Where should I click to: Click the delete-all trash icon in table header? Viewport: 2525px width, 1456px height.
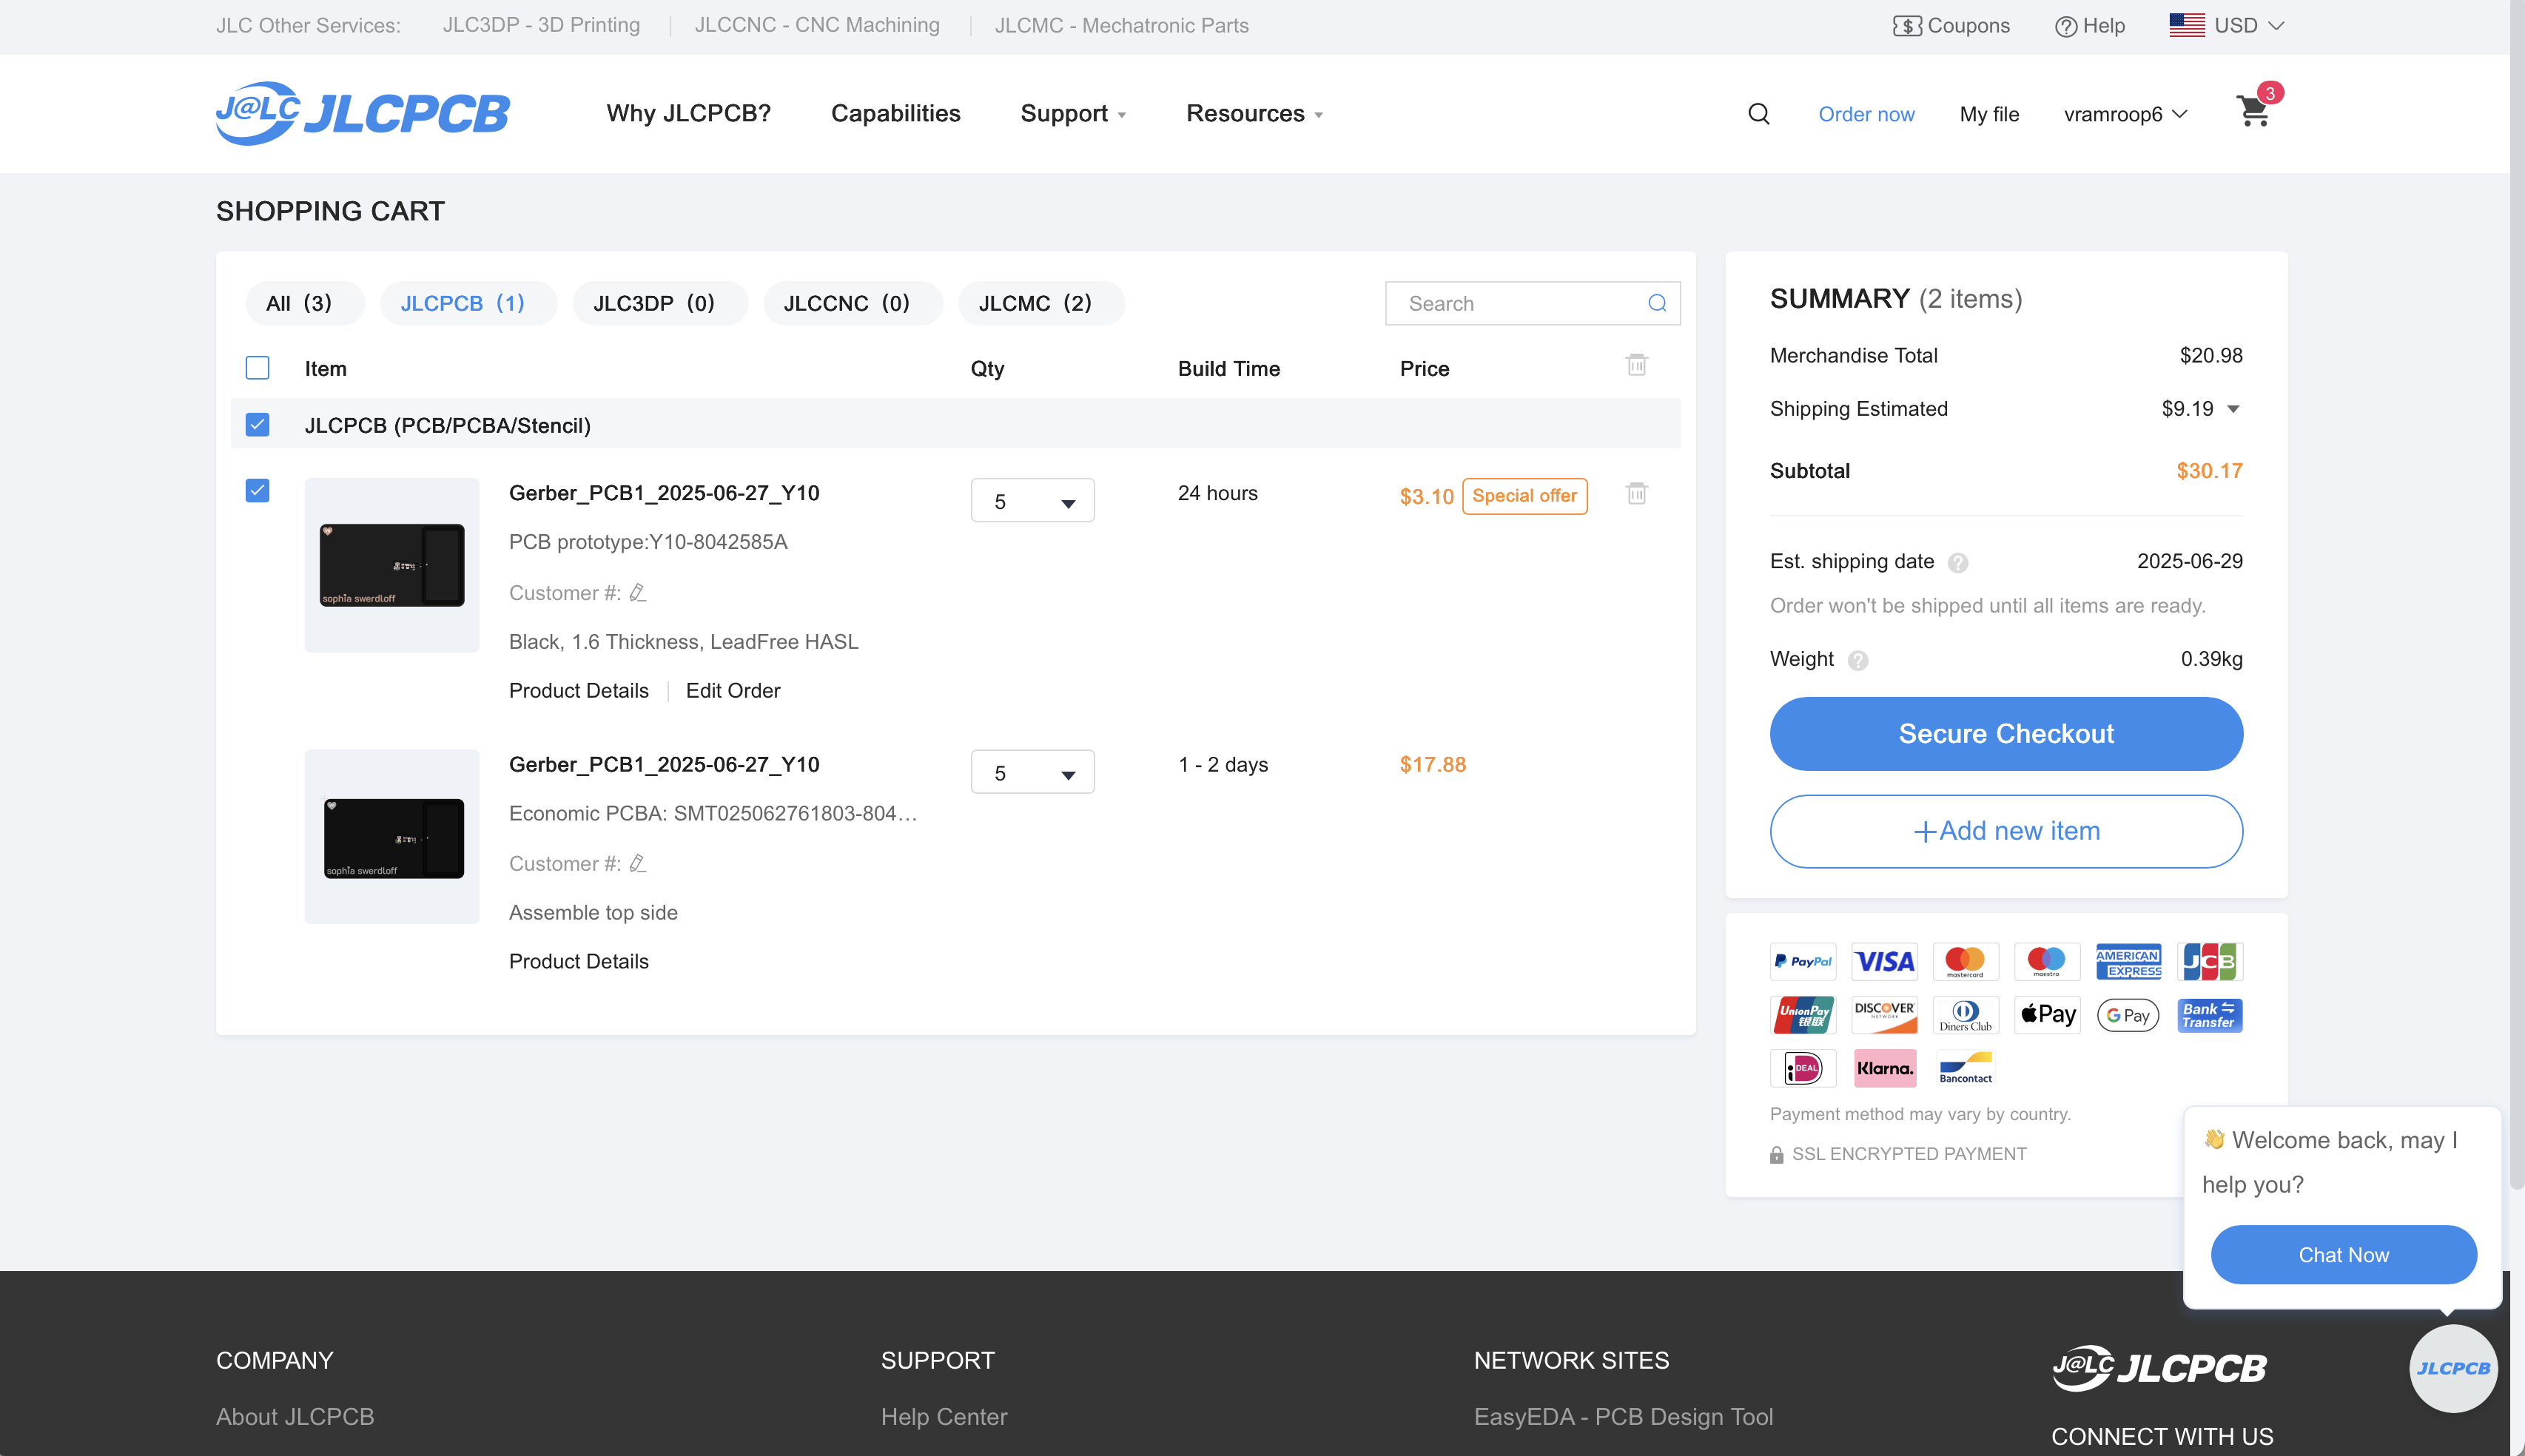(1636, 365)
